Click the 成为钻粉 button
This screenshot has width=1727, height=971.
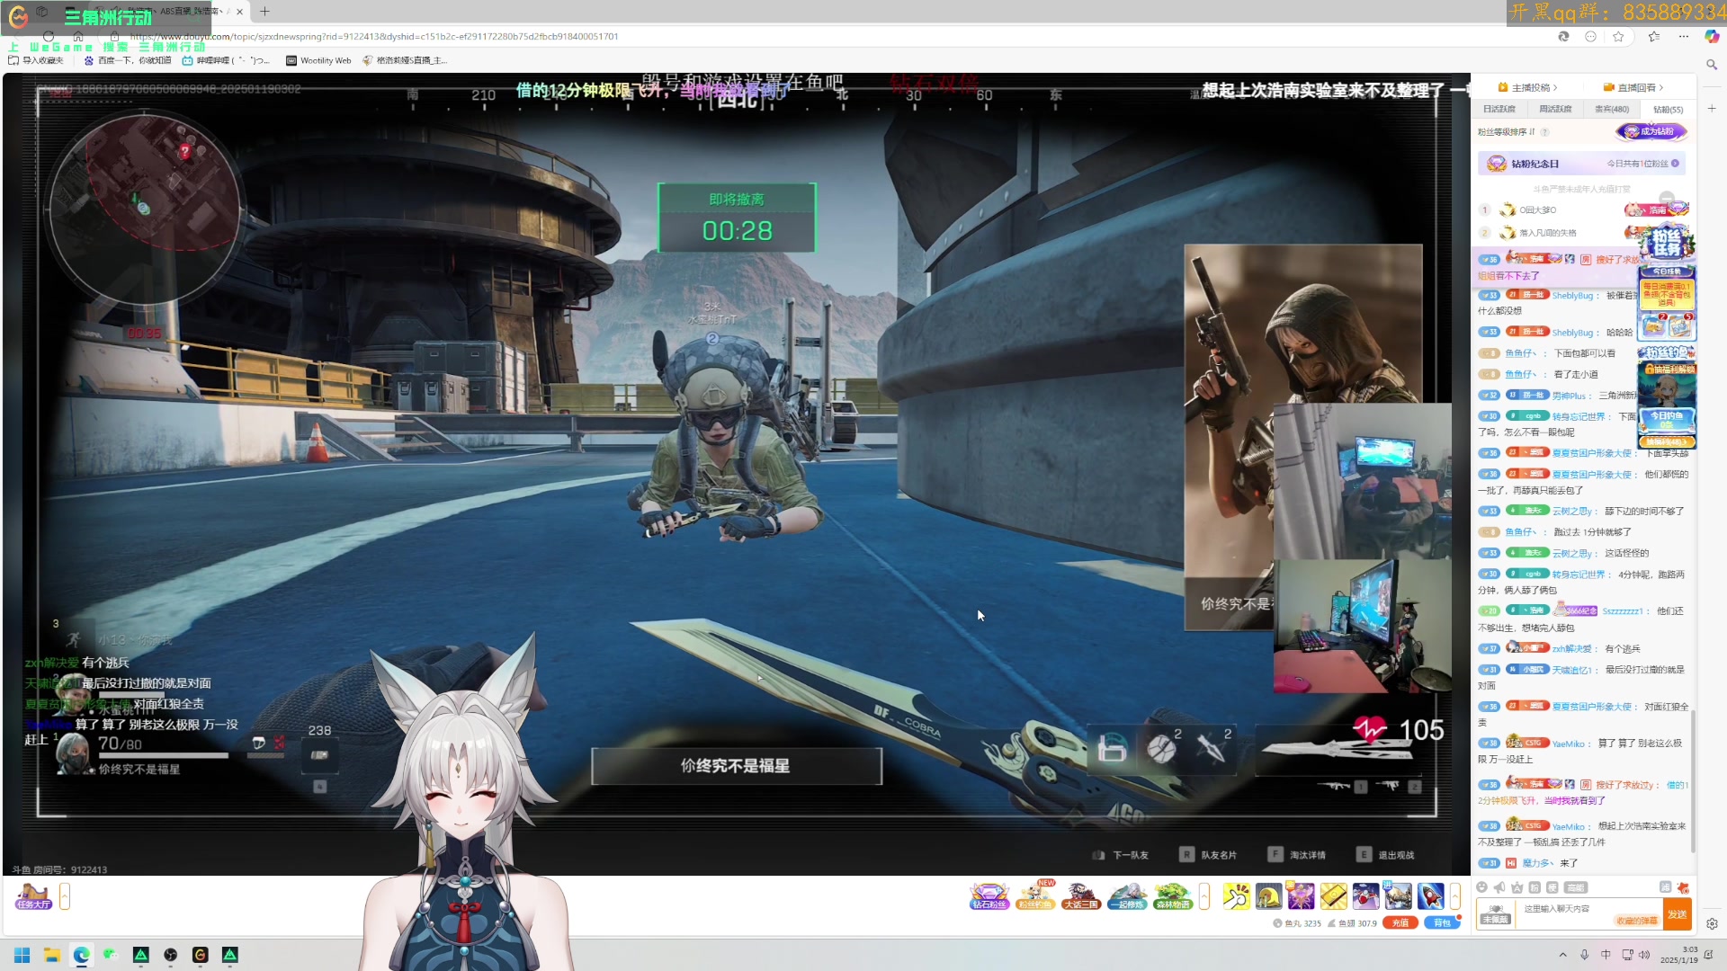[1651, 131]
